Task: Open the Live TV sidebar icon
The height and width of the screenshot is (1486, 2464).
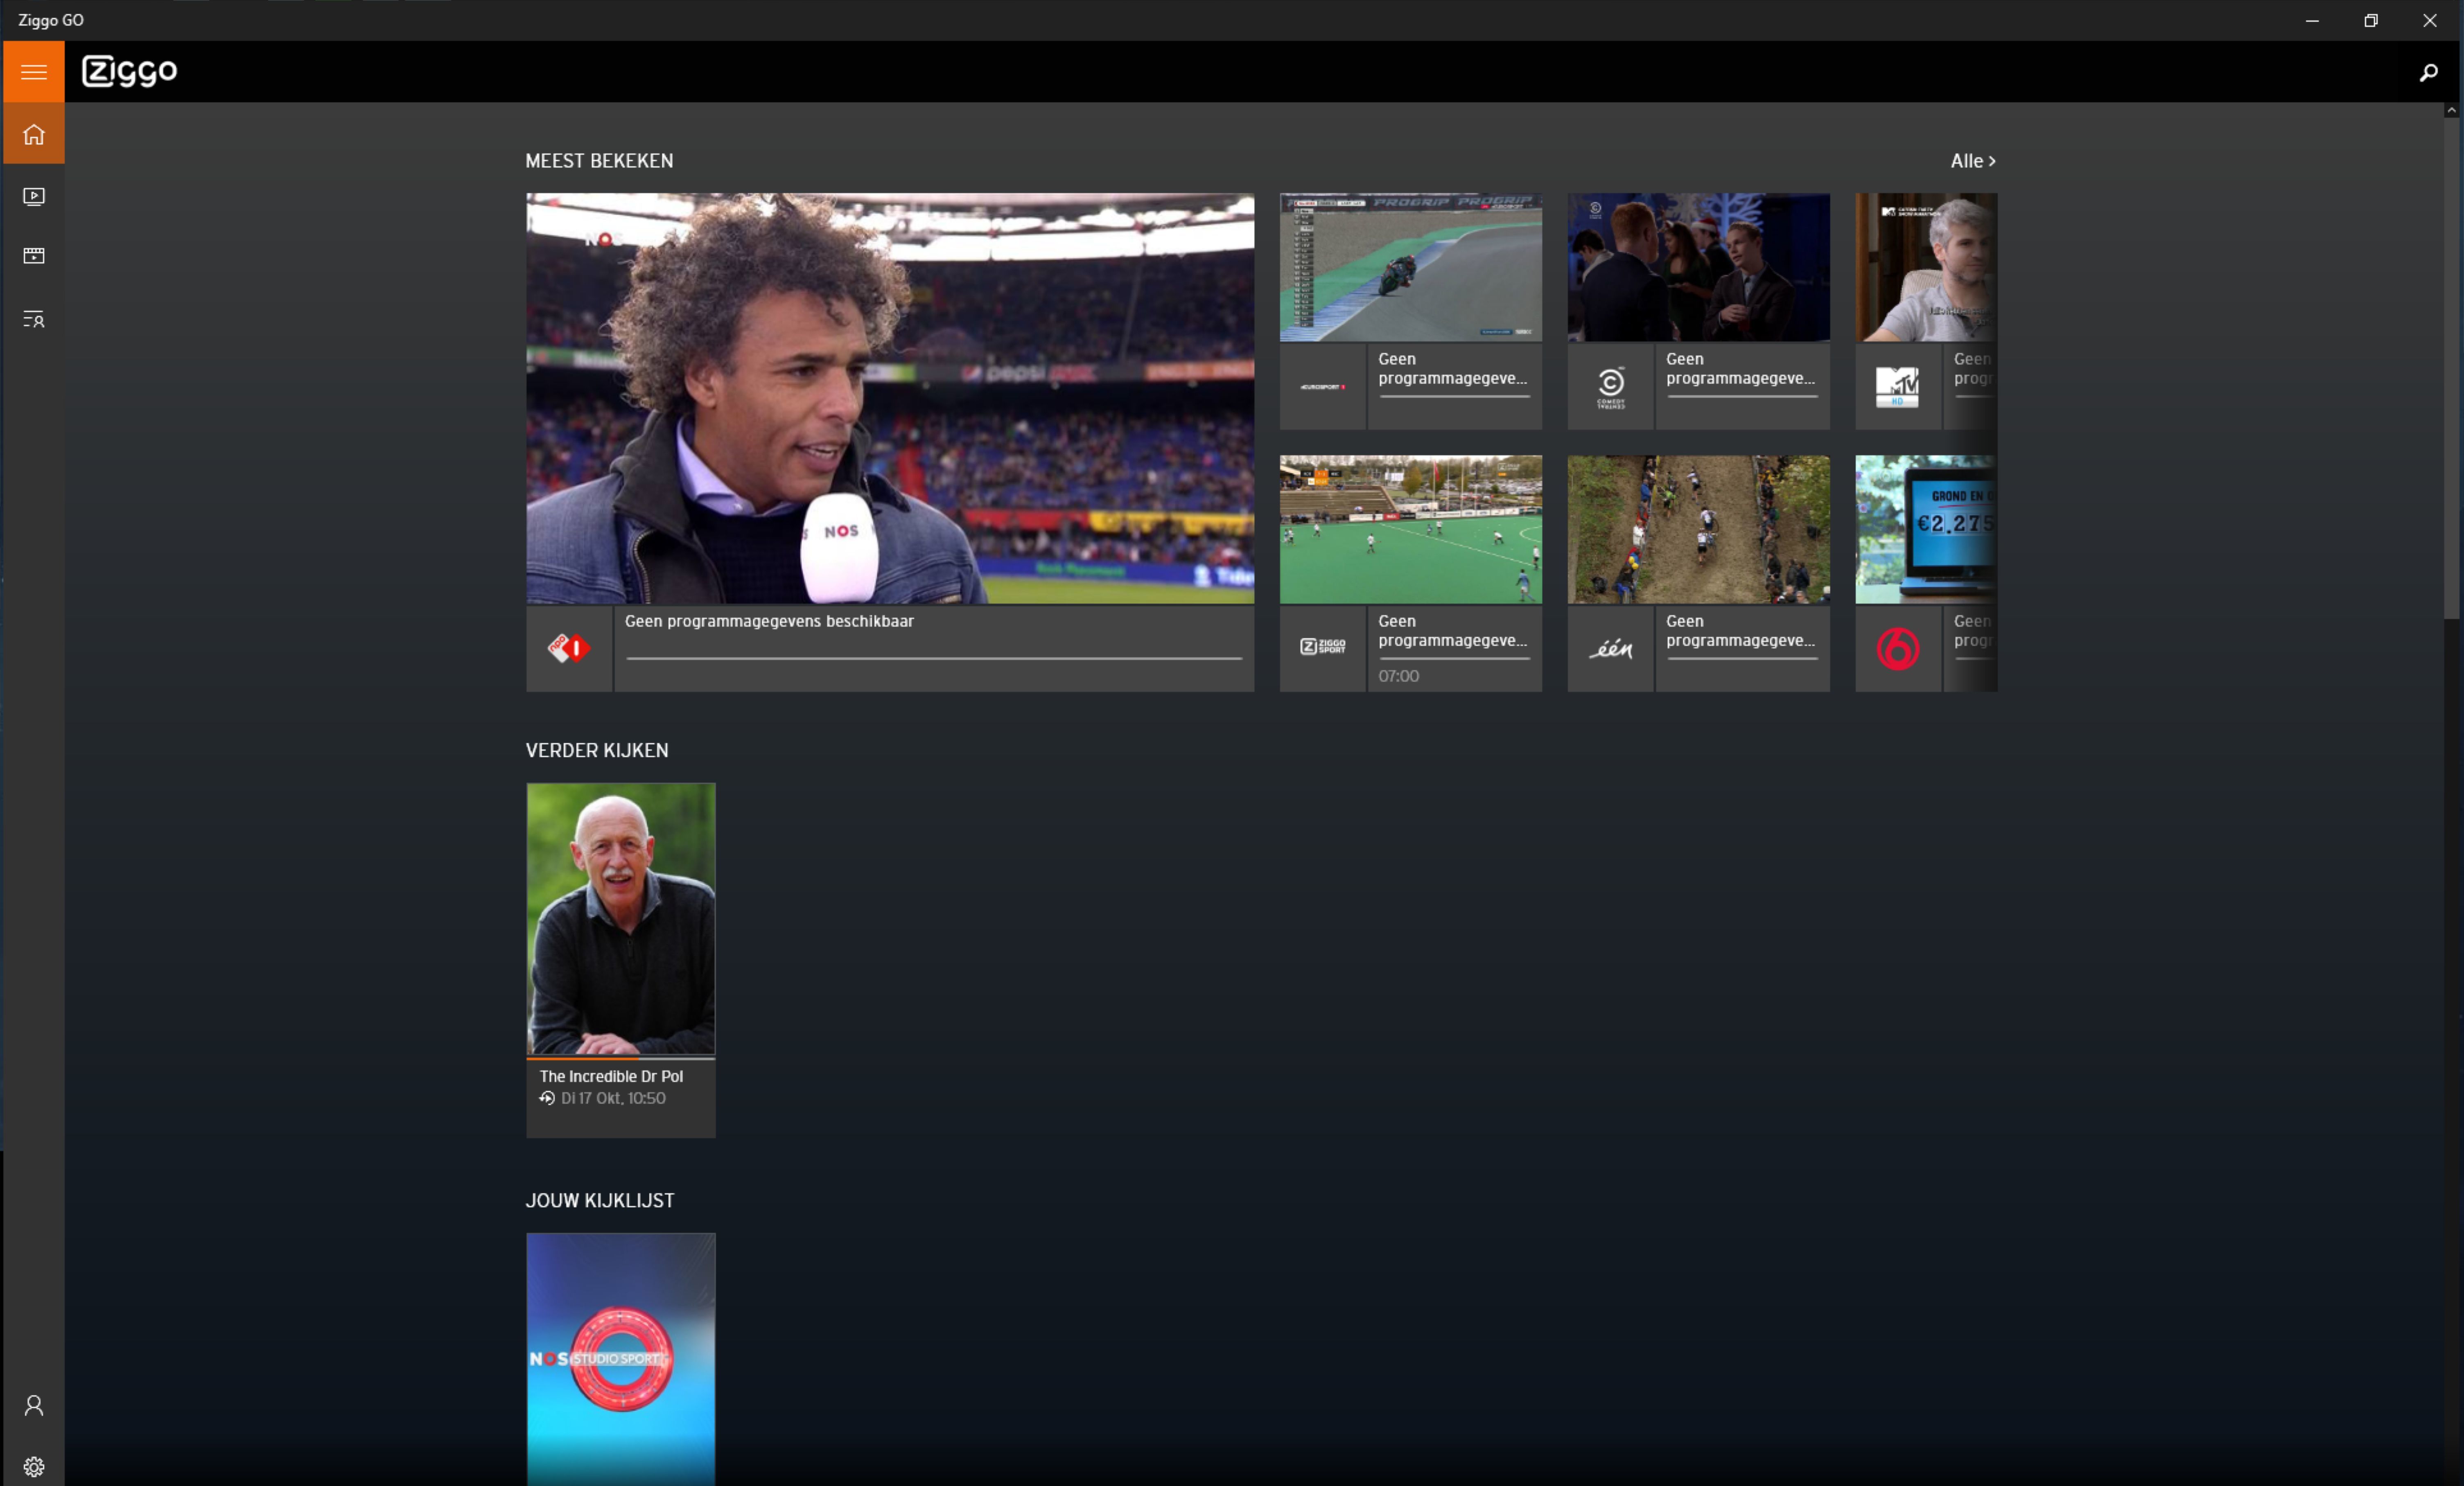Action: click(34, 196)
